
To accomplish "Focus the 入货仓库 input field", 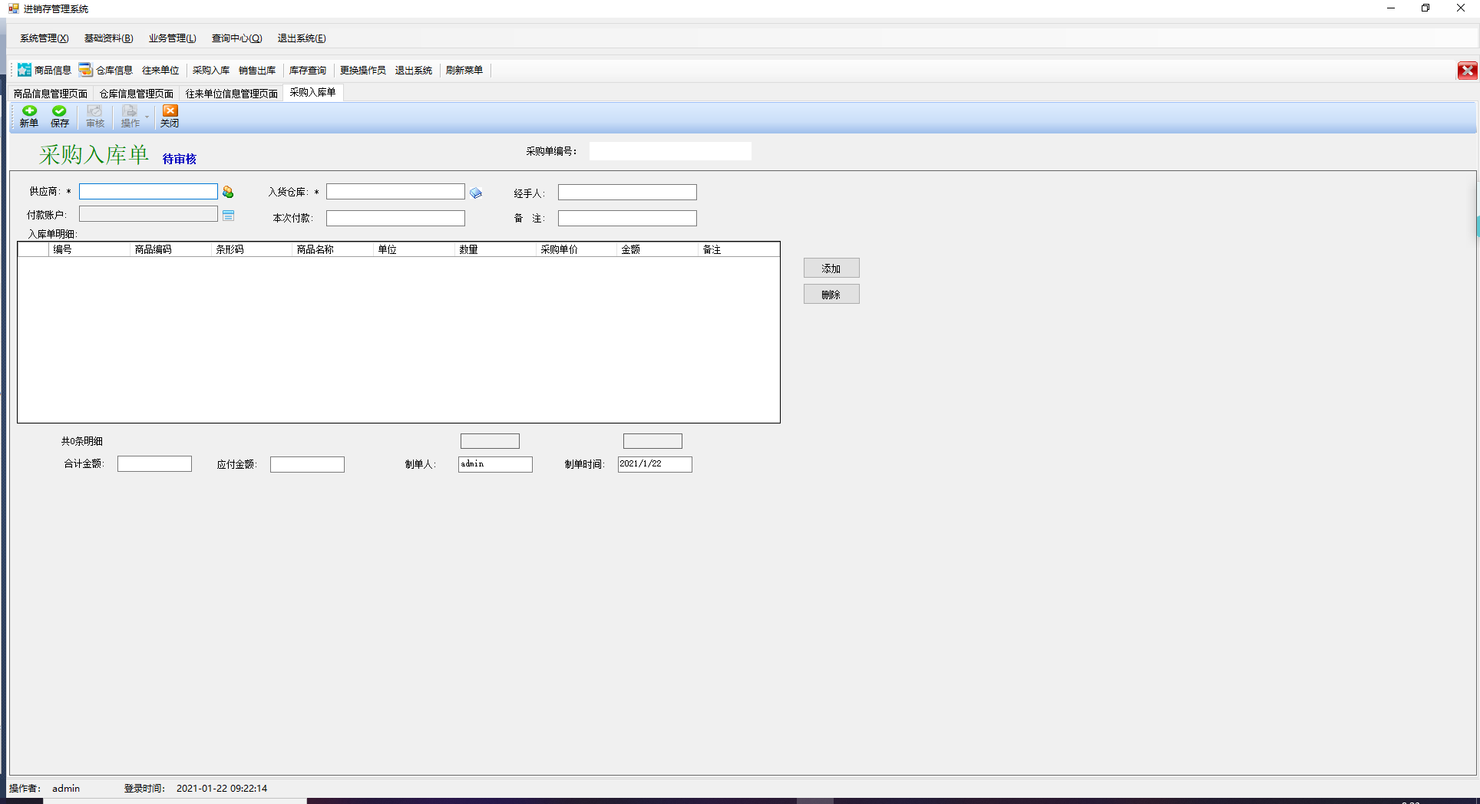I will tap(395, 191).
